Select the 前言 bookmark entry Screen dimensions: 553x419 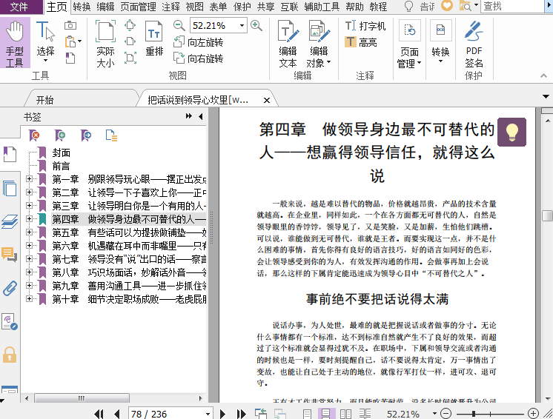pyautogui.click(x=61, y=166)
